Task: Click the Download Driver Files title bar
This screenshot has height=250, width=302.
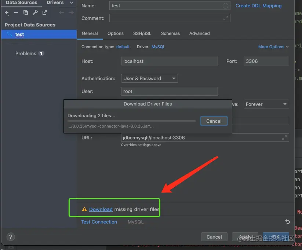Action: coord(148,104)
